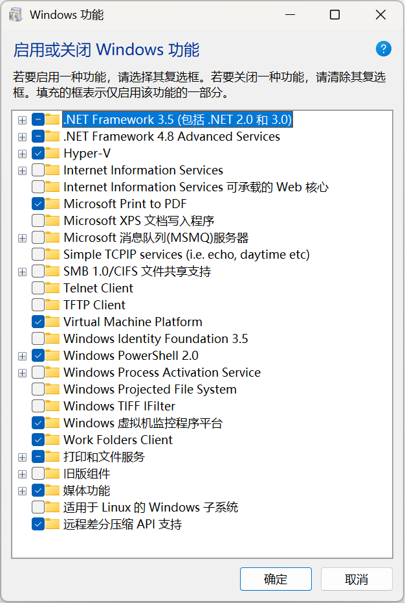Open the blue help question mark icon
This screenshot has width=405, height=603.
pyautogui.click(x=383, y=49)
